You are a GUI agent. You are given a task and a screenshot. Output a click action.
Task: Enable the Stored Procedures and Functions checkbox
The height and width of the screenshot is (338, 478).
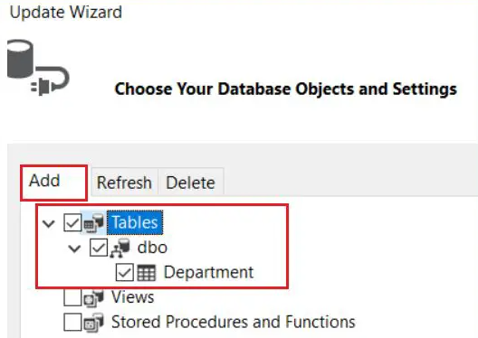[72, 322]
